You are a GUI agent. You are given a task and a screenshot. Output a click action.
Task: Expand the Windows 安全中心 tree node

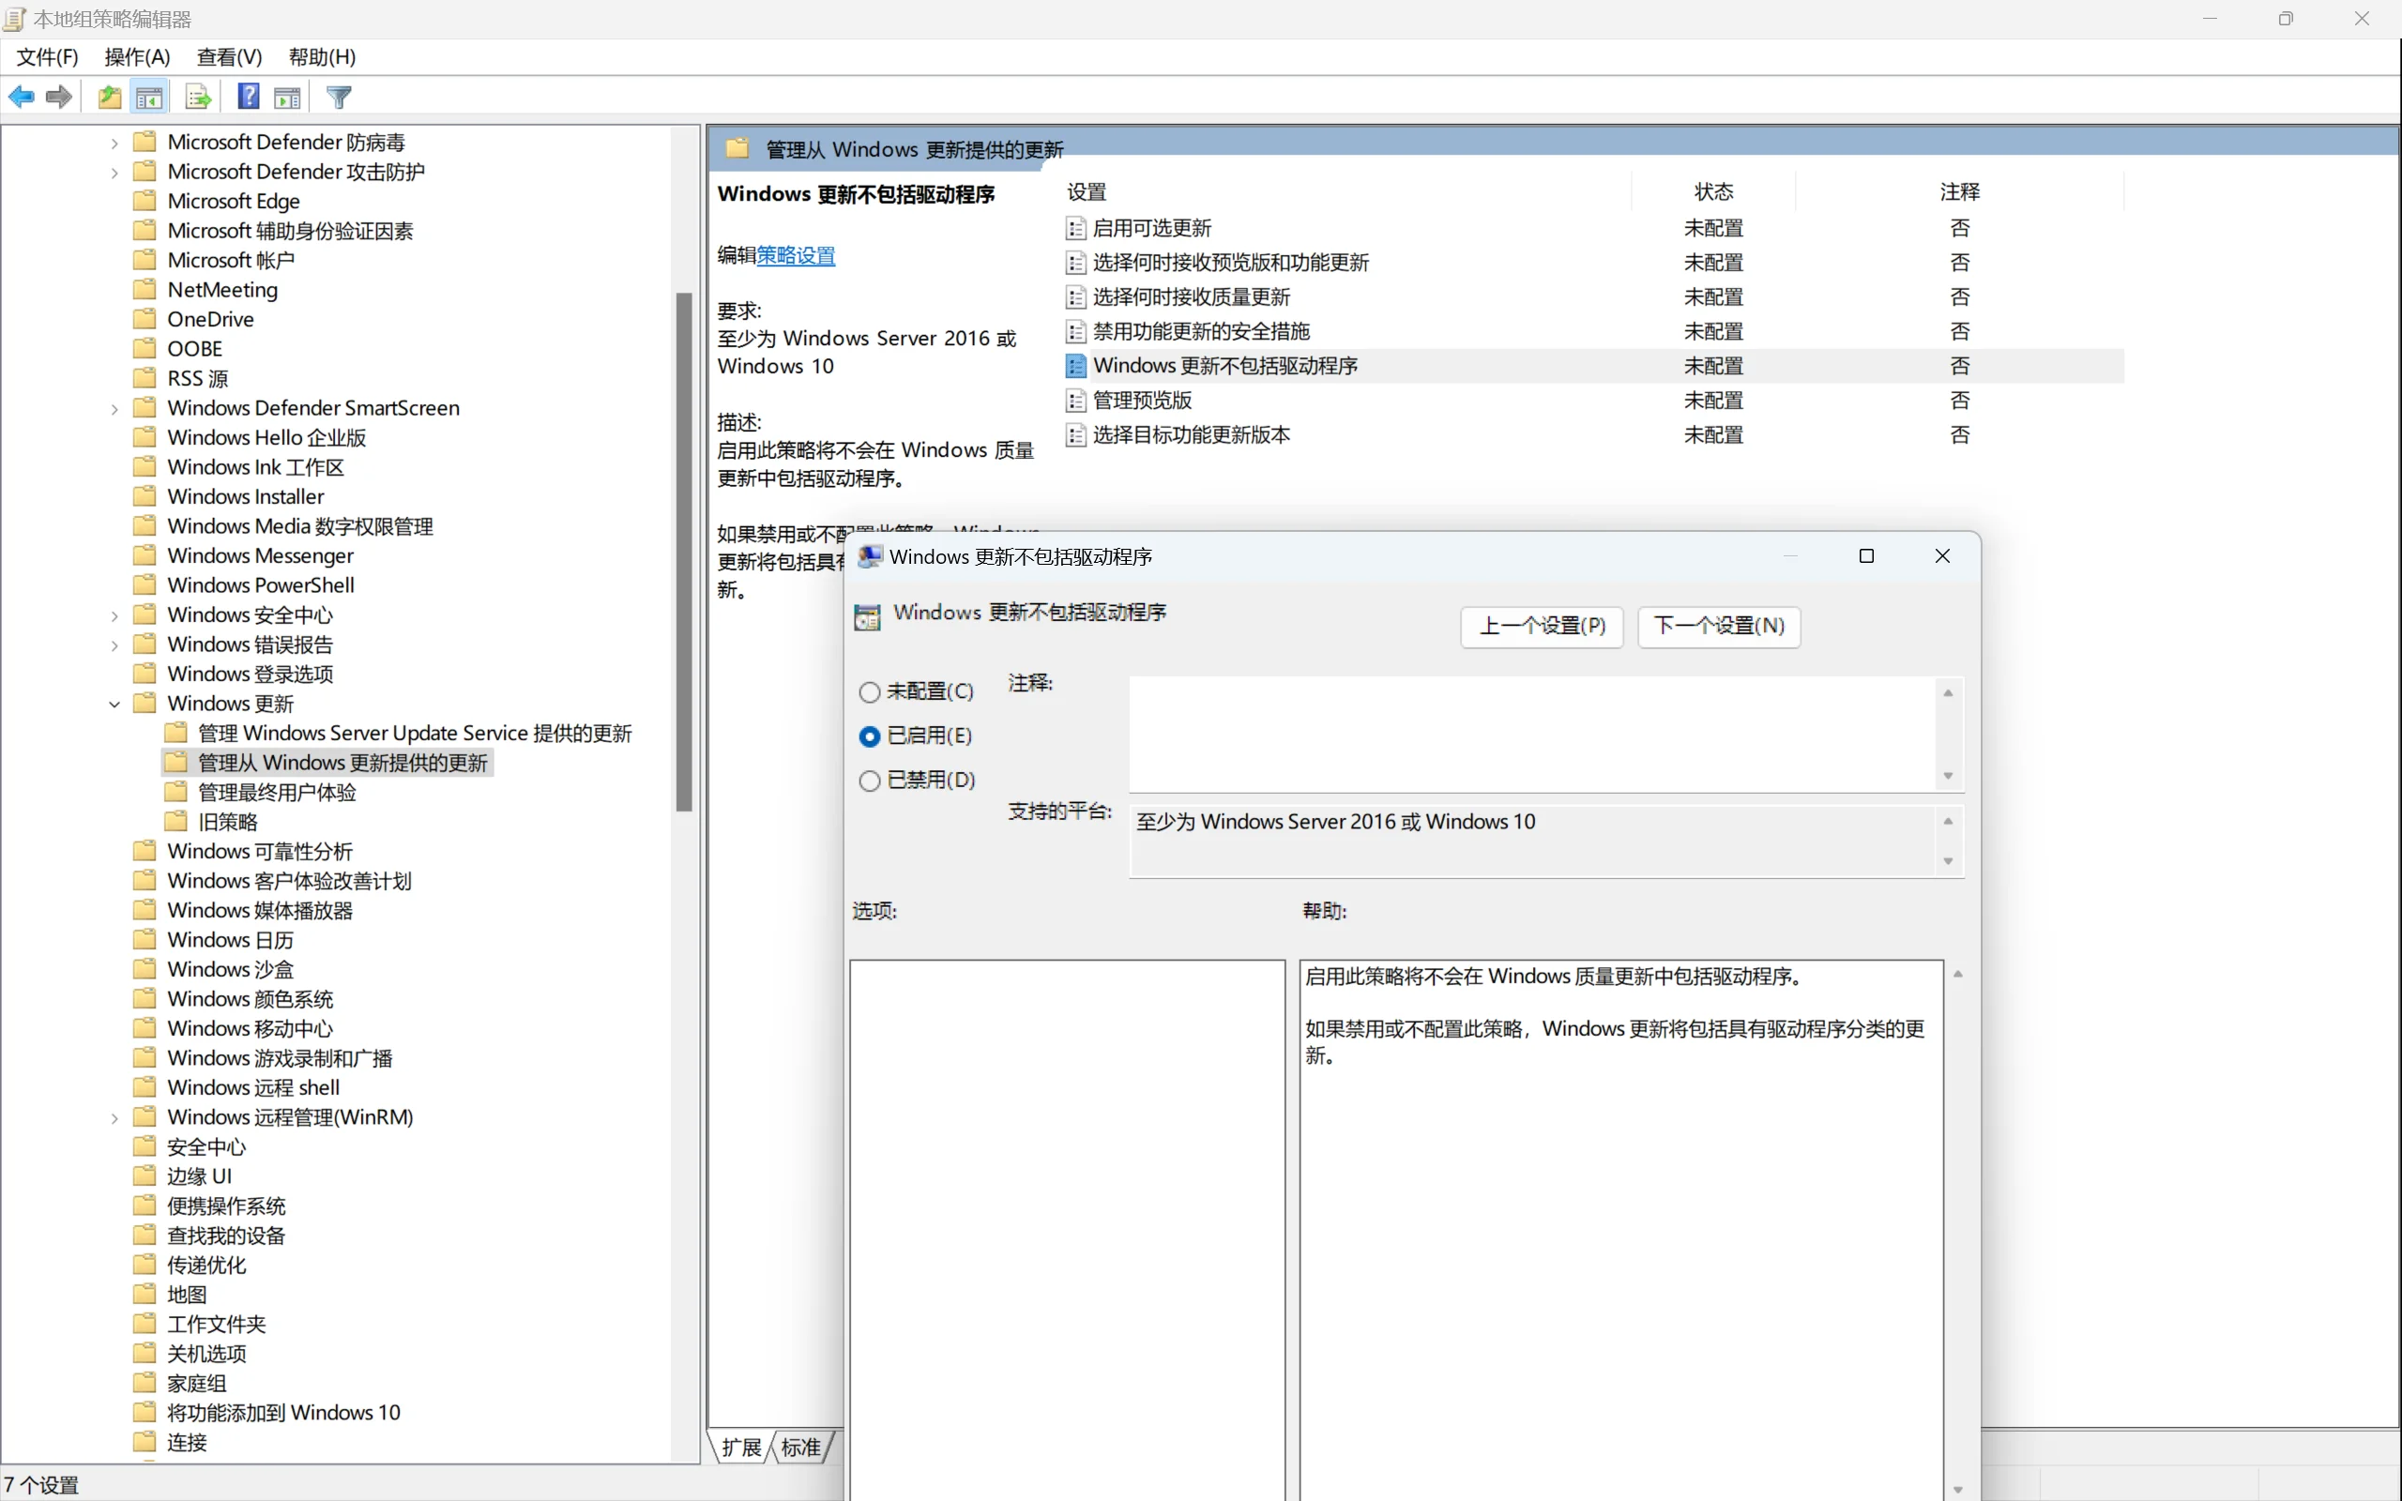click(x=114, y=616)
